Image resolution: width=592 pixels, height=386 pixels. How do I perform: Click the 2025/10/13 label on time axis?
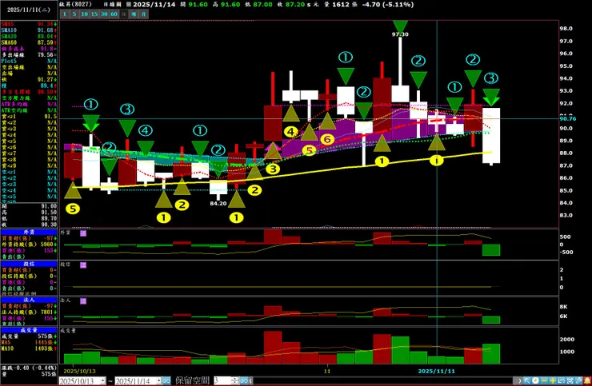click(80, 372)
